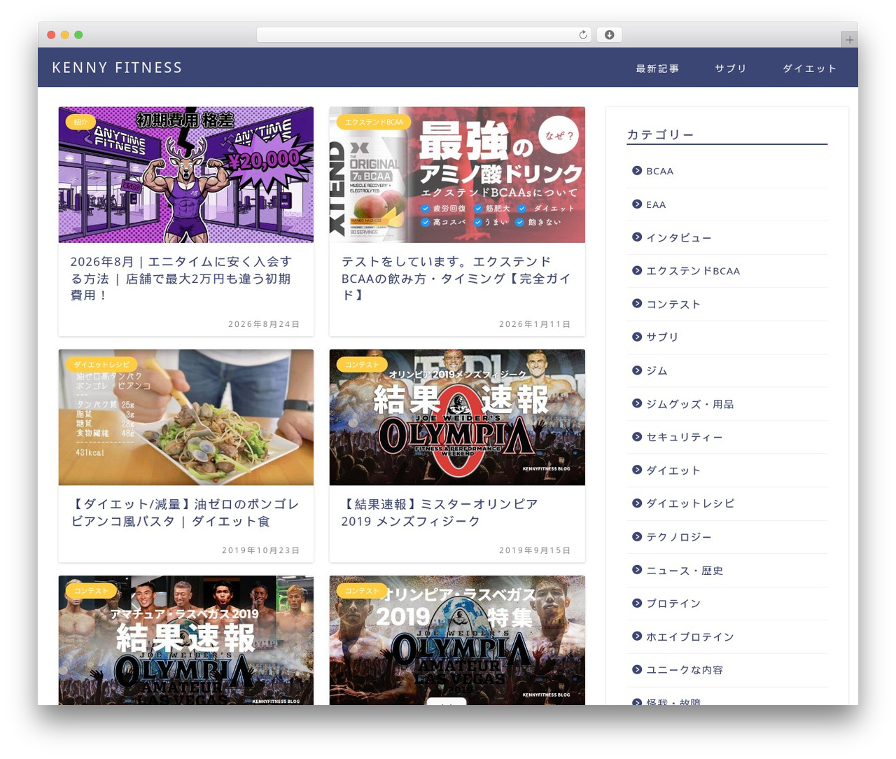Open the ボンゴレビアンコ風パスタ article title

(185, 513)
